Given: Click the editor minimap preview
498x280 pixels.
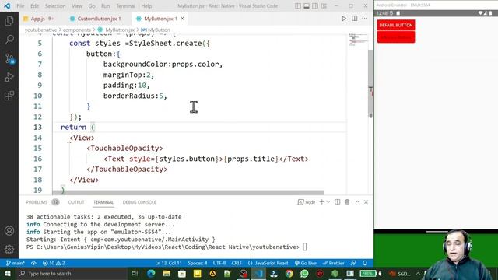Looking at the screenshot, I should 358,40.
